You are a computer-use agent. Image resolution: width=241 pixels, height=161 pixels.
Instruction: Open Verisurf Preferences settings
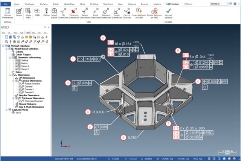coord(8,14)
